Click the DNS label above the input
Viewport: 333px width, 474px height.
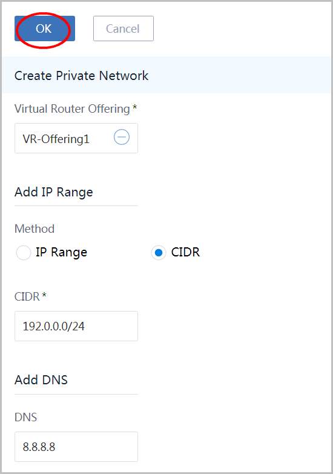[25, 417]
